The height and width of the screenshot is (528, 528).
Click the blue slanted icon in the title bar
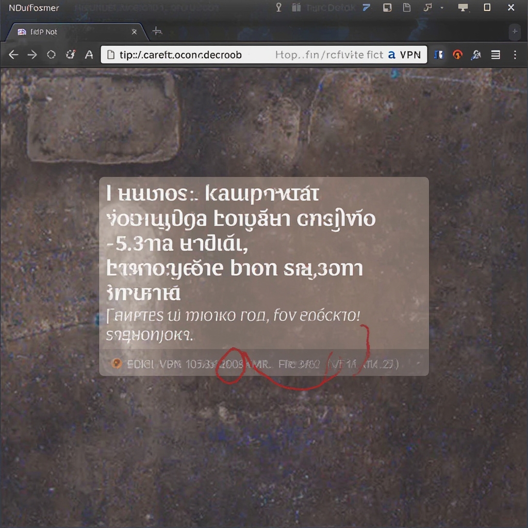click(x=367, y=8)
